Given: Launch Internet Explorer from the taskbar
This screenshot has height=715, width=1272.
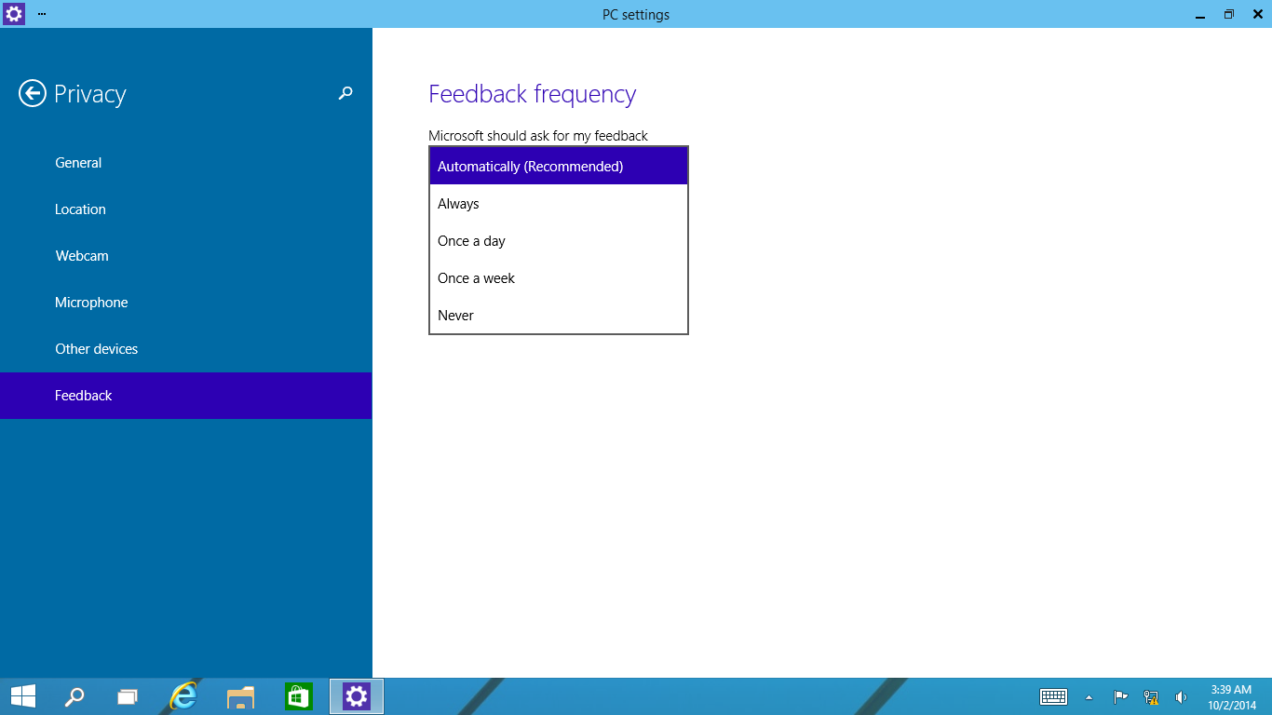Looking at the screenshot, I should [183, 695].
